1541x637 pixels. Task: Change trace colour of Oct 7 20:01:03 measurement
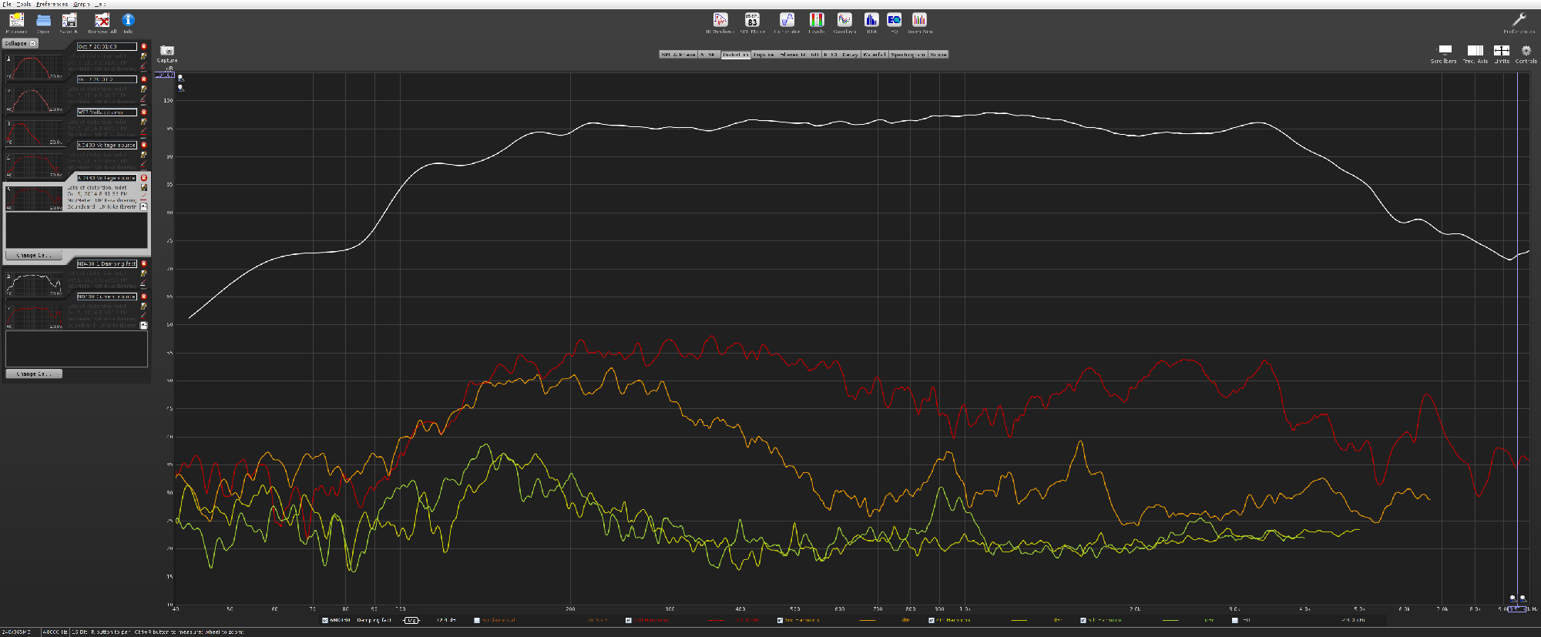point(143,66)
